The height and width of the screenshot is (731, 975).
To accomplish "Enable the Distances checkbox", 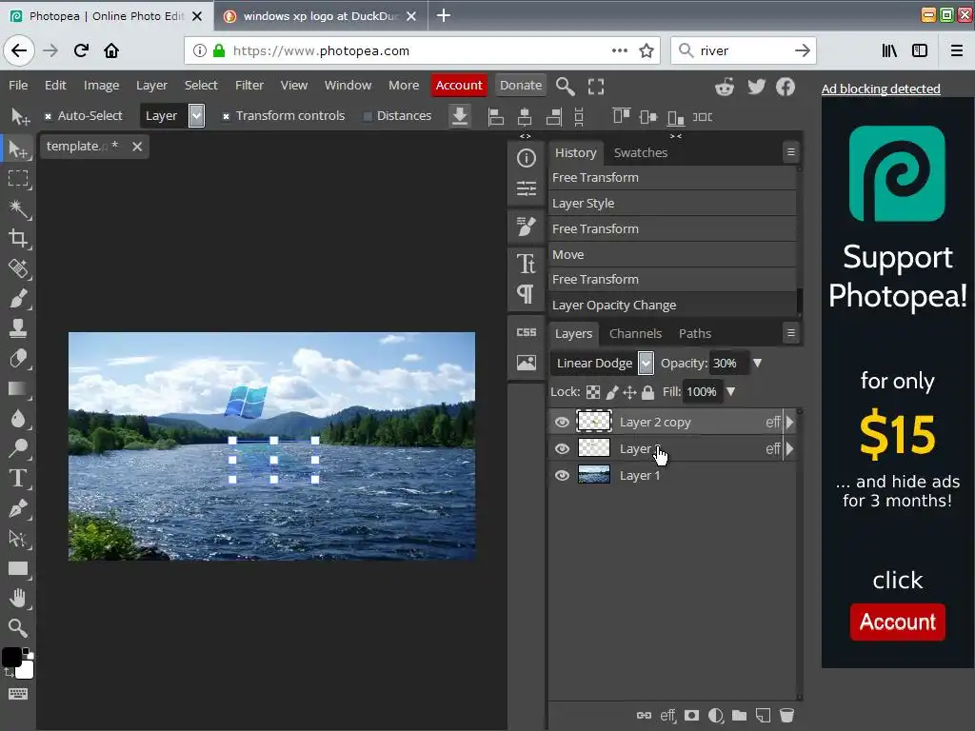I will click(x=368, y=116).
